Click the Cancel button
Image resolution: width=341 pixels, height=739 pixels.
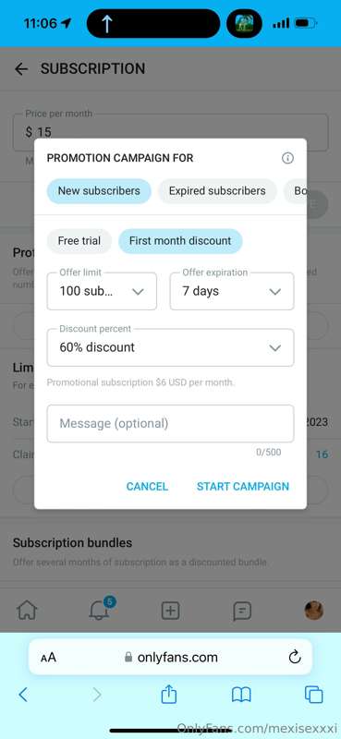coord(147,487)
